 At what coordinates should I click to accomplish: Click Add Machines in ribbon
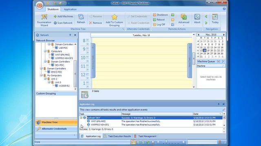click(x=63, y=16)
